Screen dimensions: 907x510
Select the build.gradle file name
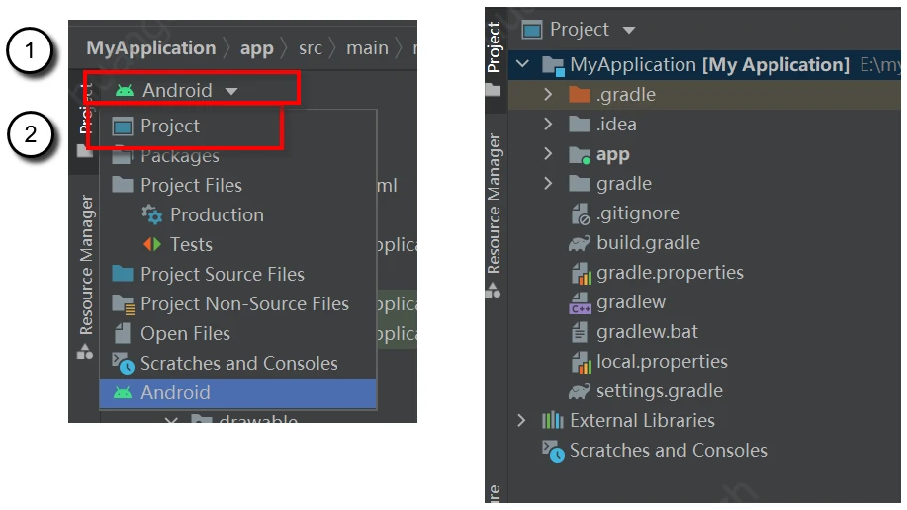(648, 243)
